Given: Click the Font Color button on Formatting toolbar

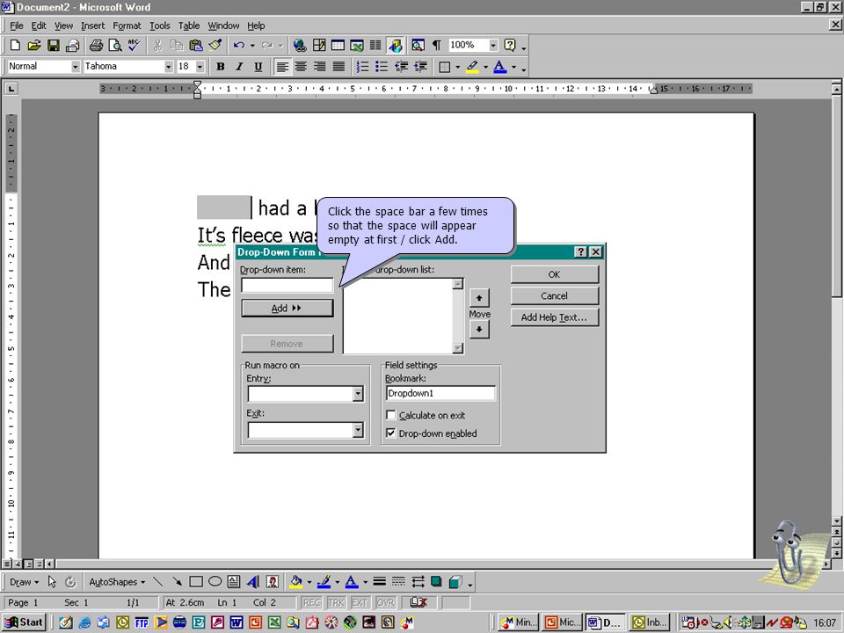Looking at the screenshot, I should [500, 66].
